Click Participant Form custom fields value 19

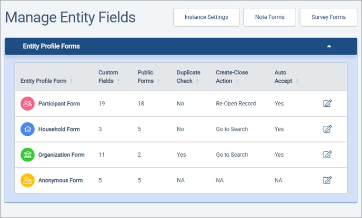point(102,103)
